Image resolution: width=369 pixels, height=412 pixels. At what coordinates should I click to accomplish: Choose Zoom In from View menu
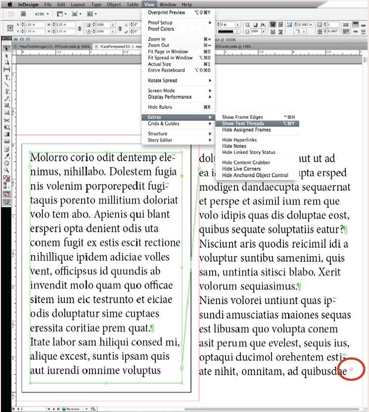tap(156, 39)
